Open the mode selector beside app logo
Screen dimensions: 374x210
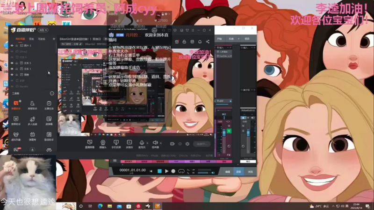[43, 30]
